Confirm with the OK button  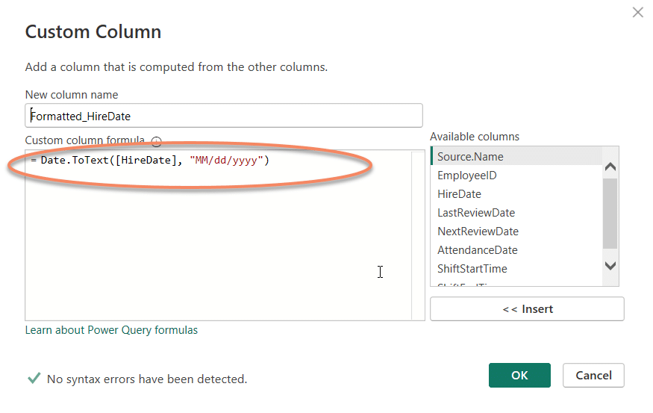519,376
